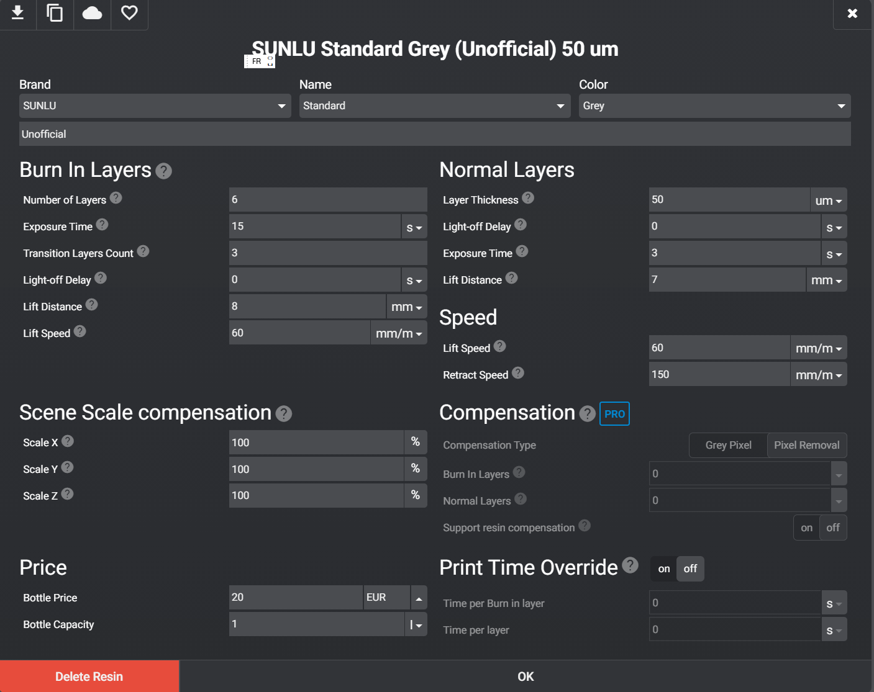Open the Brand dropdown showing SUNLU
The width and height of the screenshot is (874, 692).
[155, 106]
